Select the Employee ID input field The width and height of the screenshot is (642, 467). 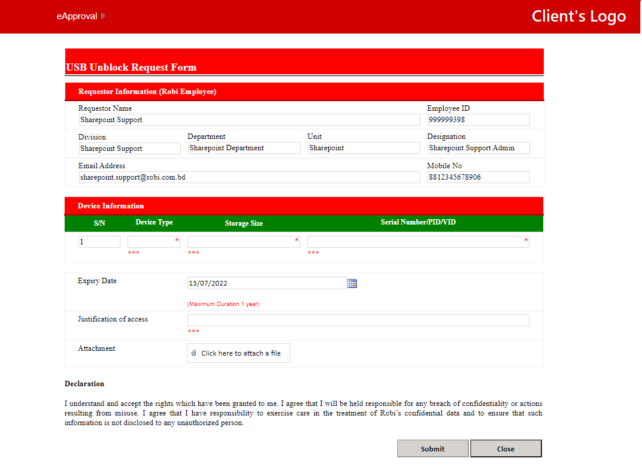pos(478,120)
